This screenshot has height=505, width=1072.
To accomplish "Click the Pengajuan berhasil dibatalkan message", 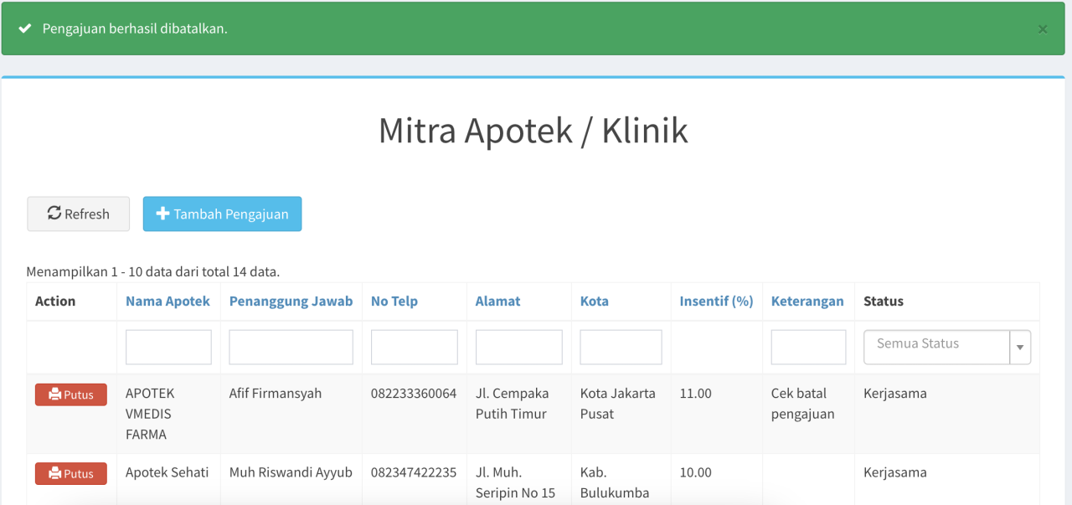I will coord(135,28).
